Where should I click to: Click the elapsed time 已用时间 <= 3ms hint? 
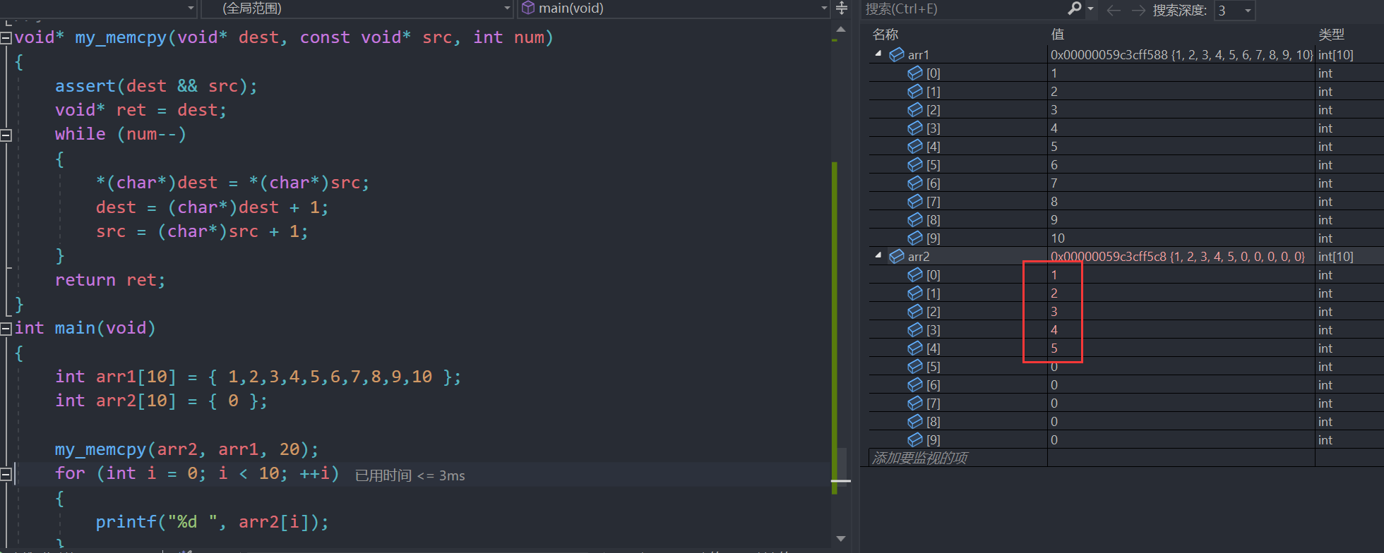click(x=410, y=475)
